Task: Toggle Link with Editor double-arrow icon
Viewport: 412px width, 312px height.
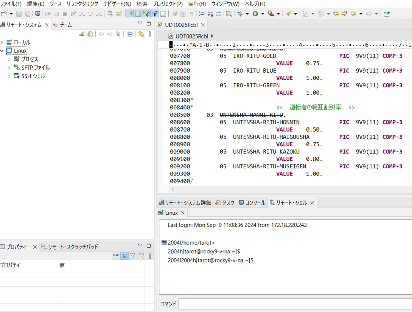Action: pyautogui.click(x=141, y=34)
